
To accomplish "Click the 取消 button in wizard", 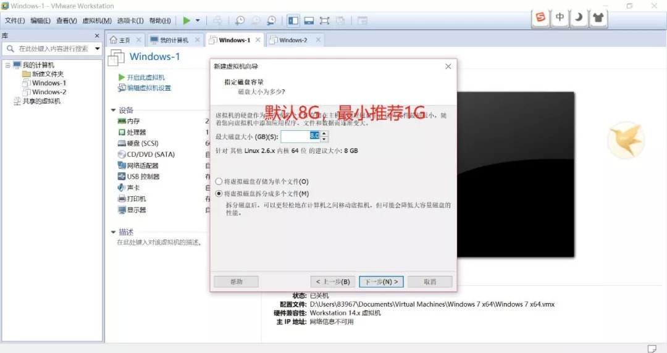I will coord(430,281).
